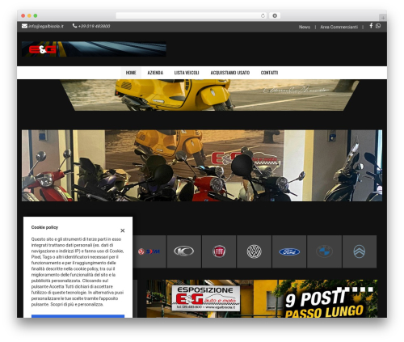Click the showroom scooters banner image
Image resolution: width=404 pixels, height=342 pixels.
coord(202,166)
